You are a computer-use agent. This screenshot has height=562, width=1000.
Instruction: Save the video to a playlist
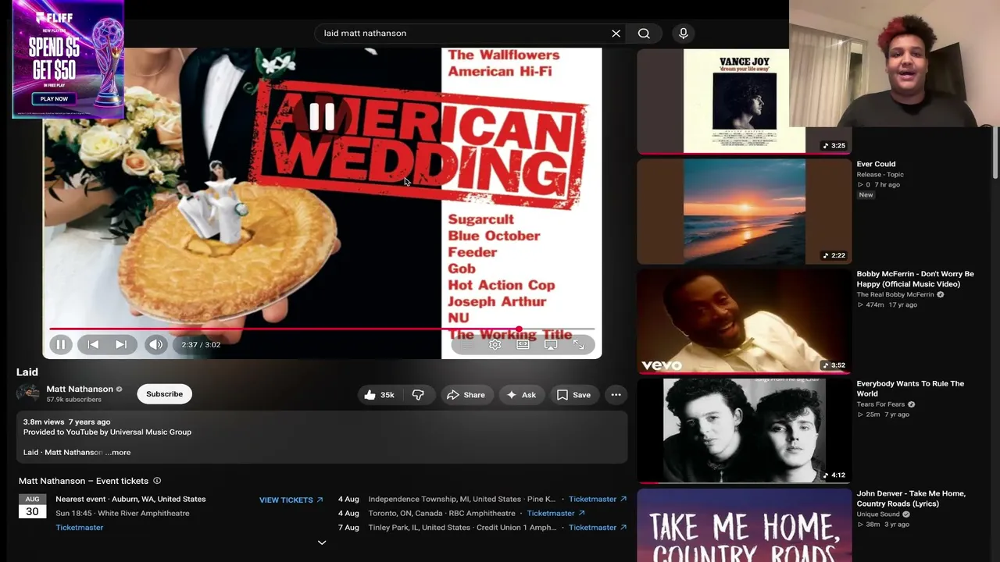[x=573, y=395]
